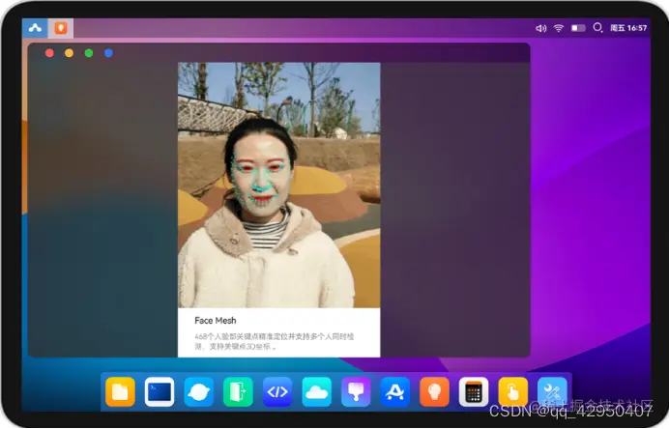Open the Wi-Fi icon in the status bar

pos(559,28)
